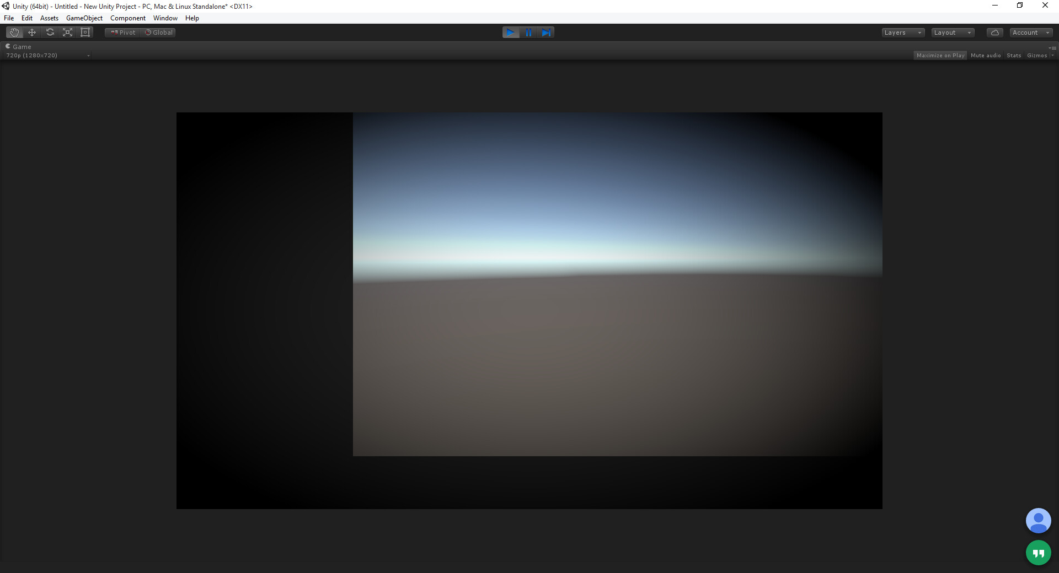The height and width of the screenshot is (573, 1059).
Task: Toggle Global handle rotation
Action: pos(159,33)
